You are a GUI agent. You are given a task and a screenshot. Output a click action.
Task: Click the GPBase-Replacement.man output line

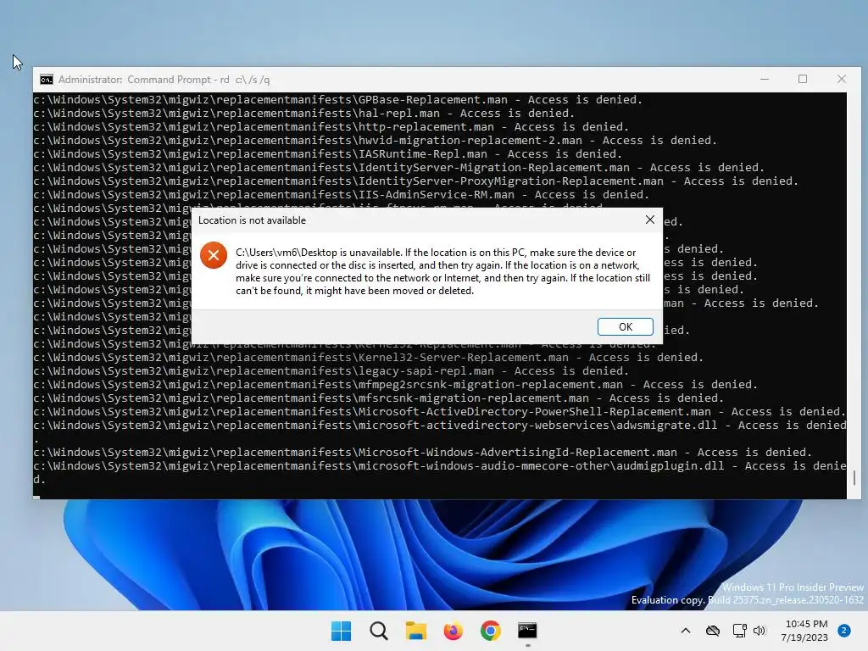[337, 100]
